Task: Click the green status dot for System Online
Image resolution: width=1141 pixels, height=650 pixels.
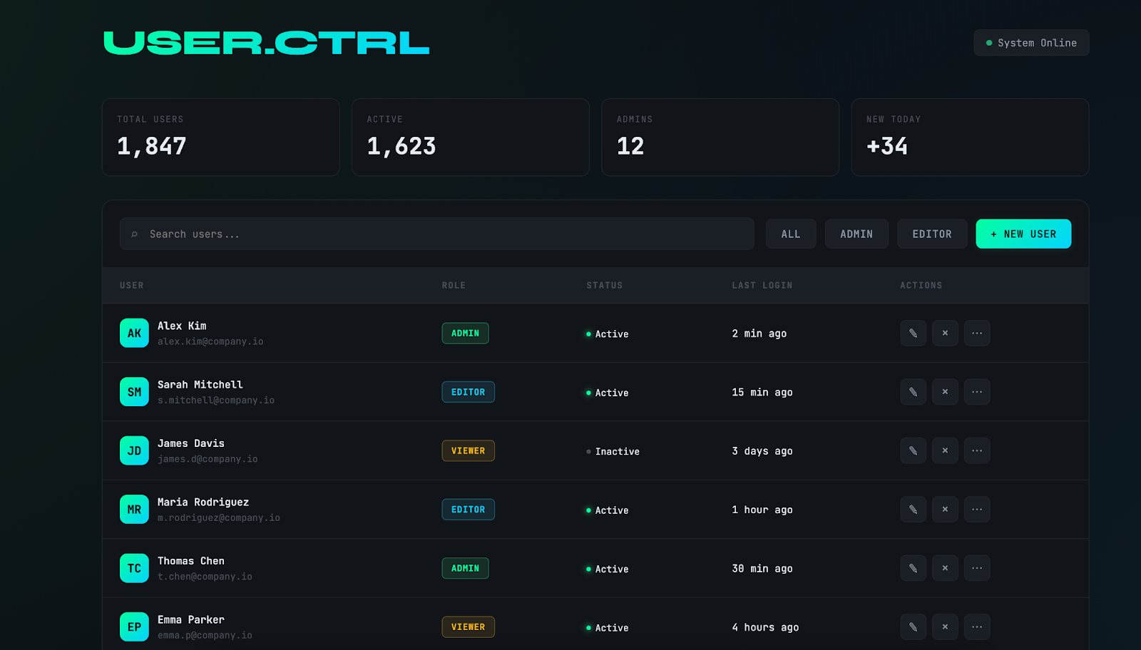Action: coord(988,42)
